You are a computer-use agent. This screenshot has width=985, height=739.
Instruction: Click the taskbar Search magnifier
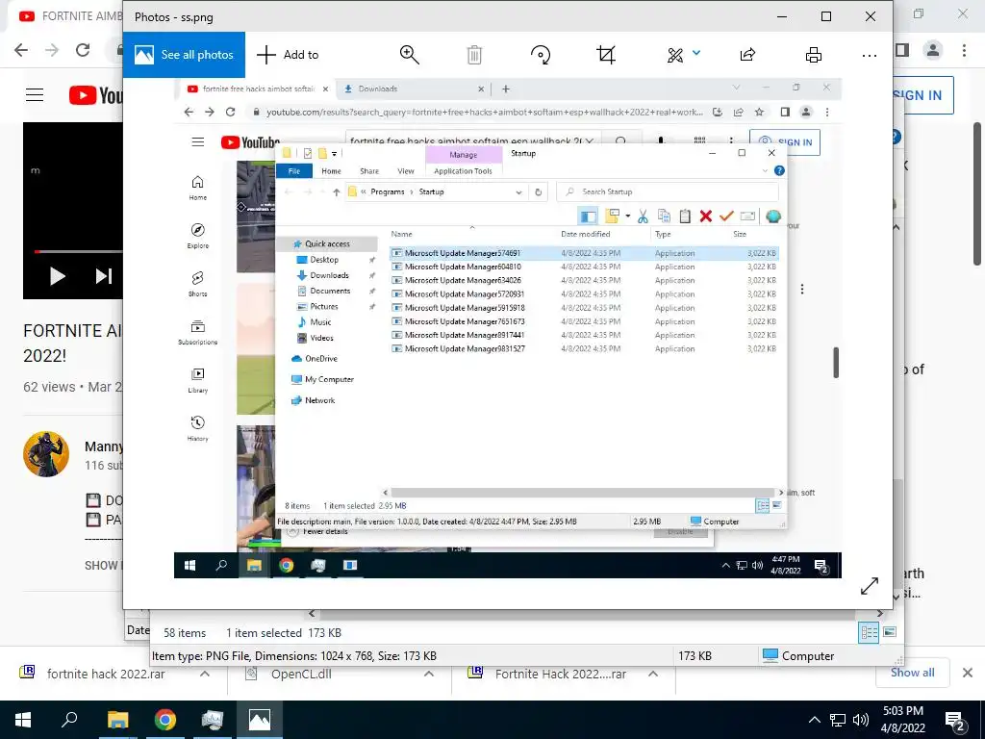point(69,720)
